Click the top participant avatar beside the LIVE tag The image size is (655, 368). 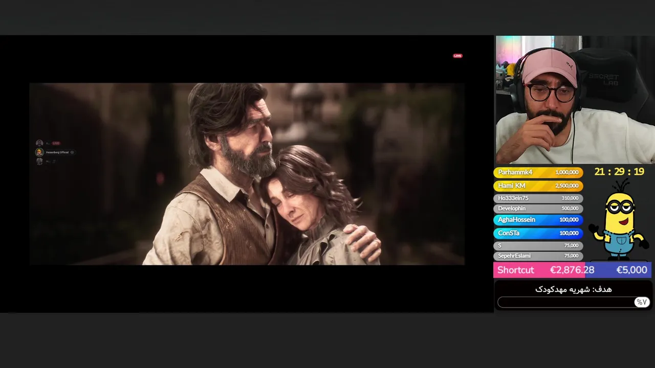pos(39,143)
